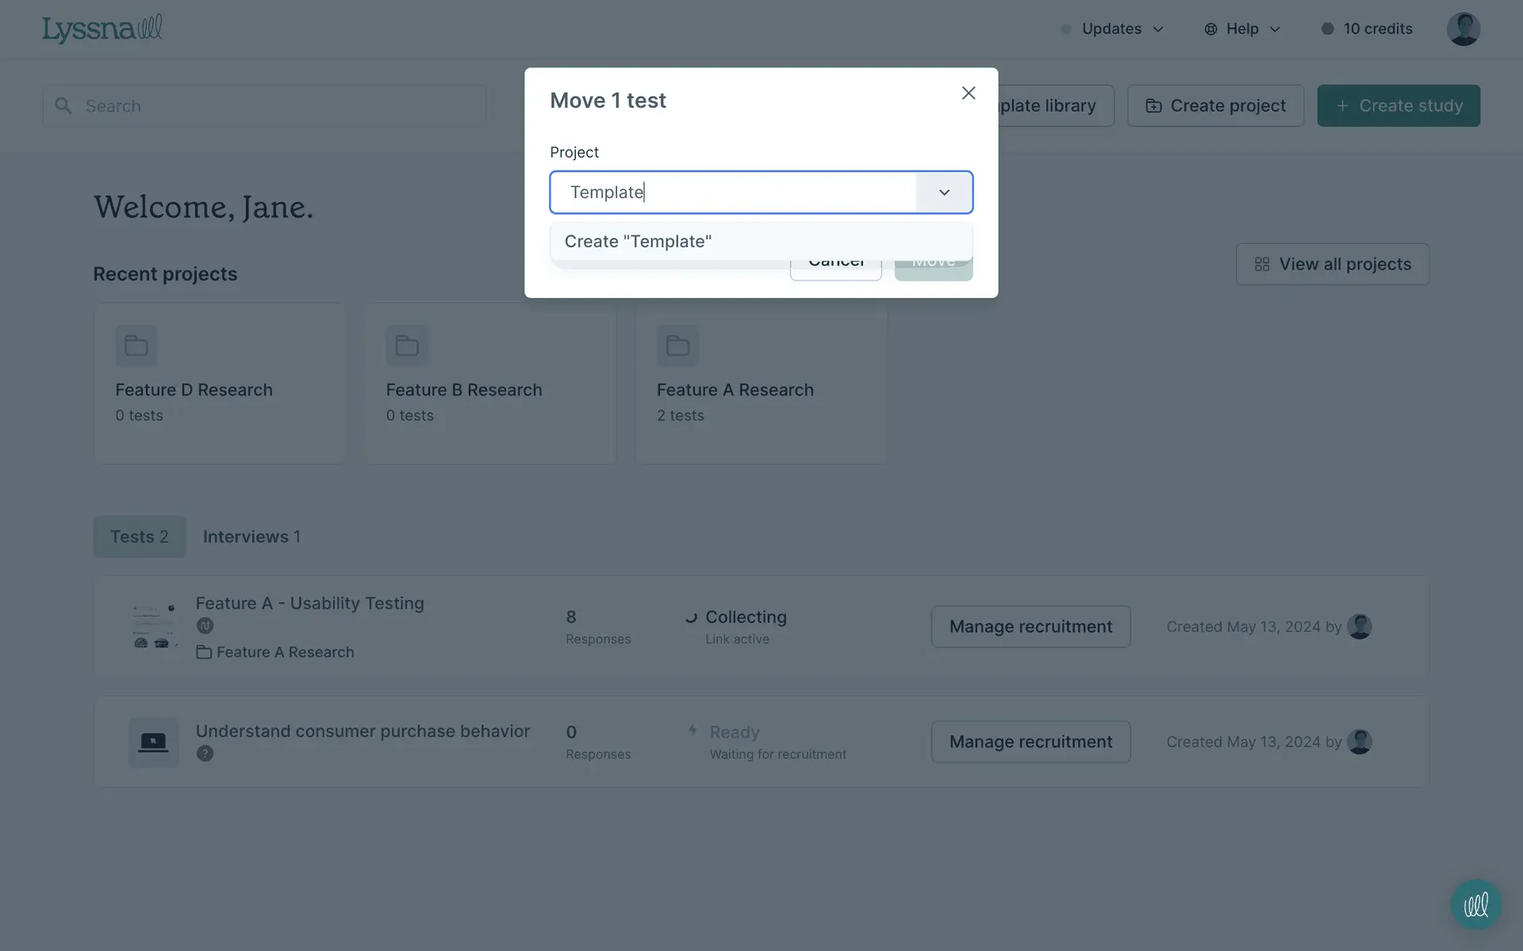Open the Updates dropdown
The image size is (1523, 951).
point(1112,29)
